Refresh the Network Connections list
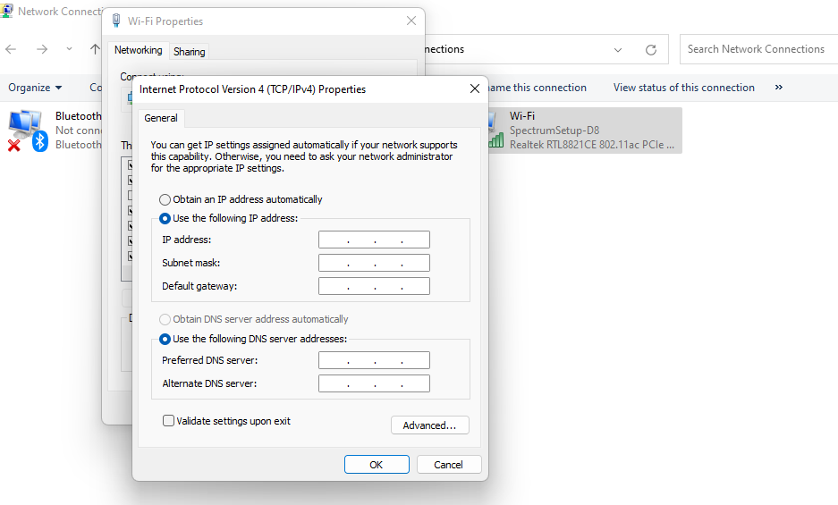Screen dimensions: 838x505 [651, 50]
